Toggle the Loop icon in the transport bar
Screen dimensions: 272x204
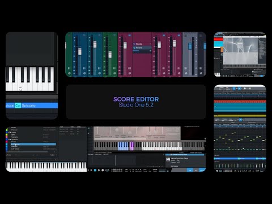point(107,170)
